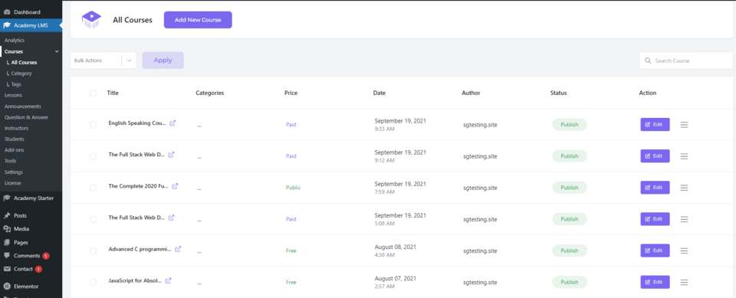Image resolution: width=736 pixels, height=298 pixels.
Task: Open the Advanced C programming title link
Action: (140, 249)
